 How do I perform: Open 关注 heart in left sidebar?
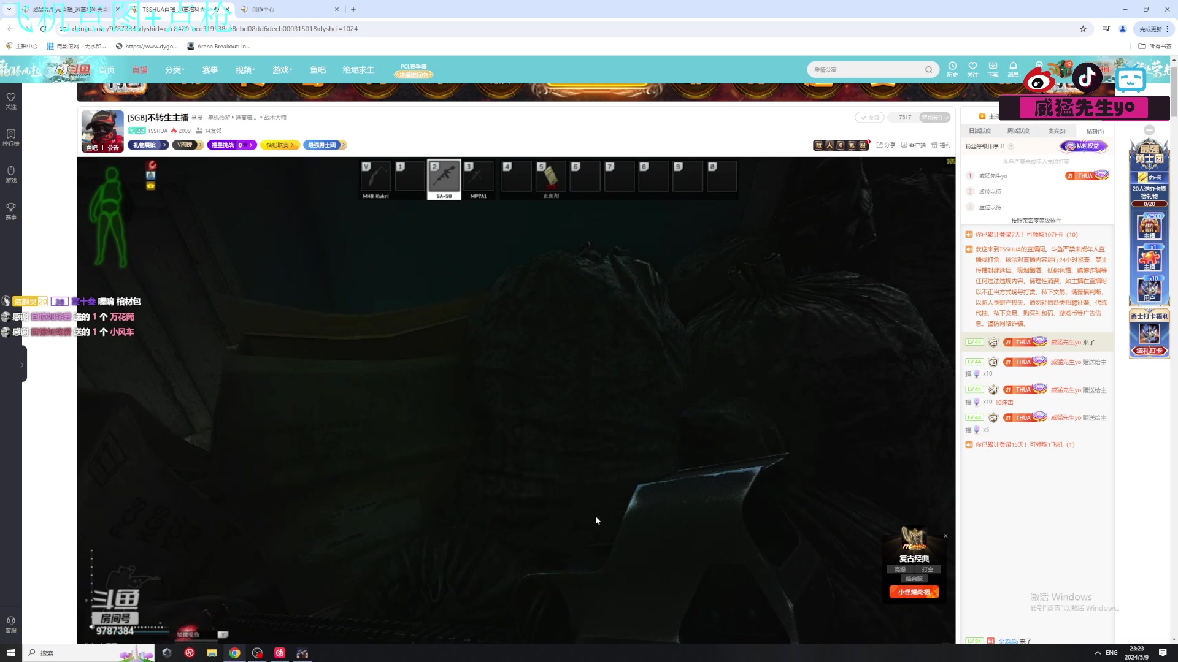tap(11, 101)
